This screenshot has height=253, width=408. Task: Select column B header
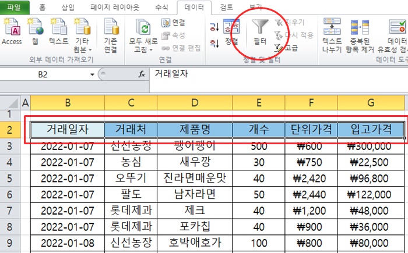pos(68,103)
